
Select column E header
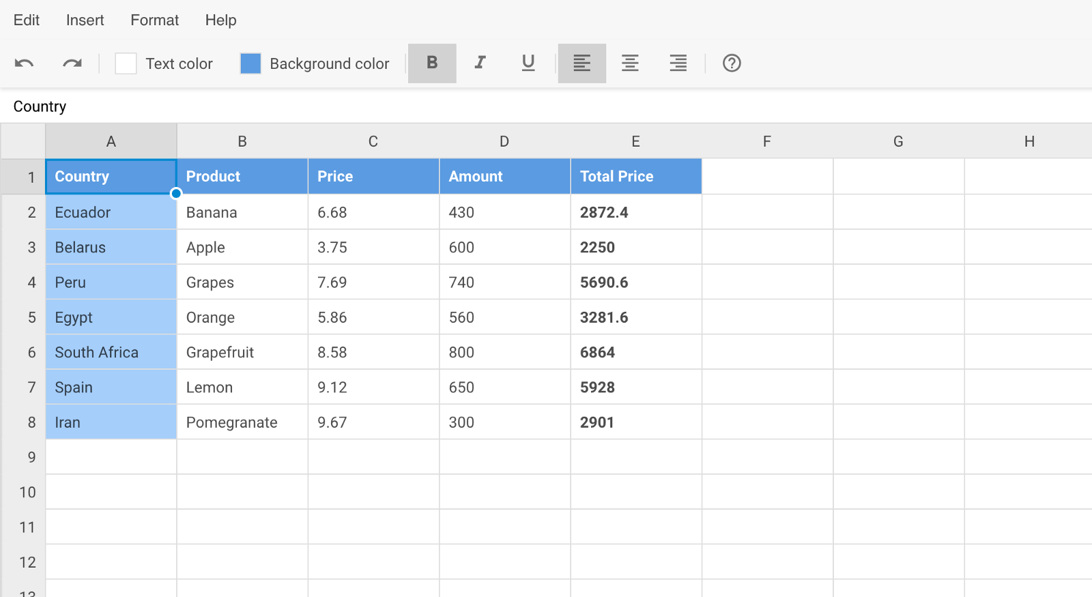point(635,141)
